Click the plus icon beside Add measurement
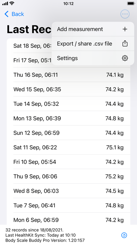The image size is (137, 243). coord(125,29)
